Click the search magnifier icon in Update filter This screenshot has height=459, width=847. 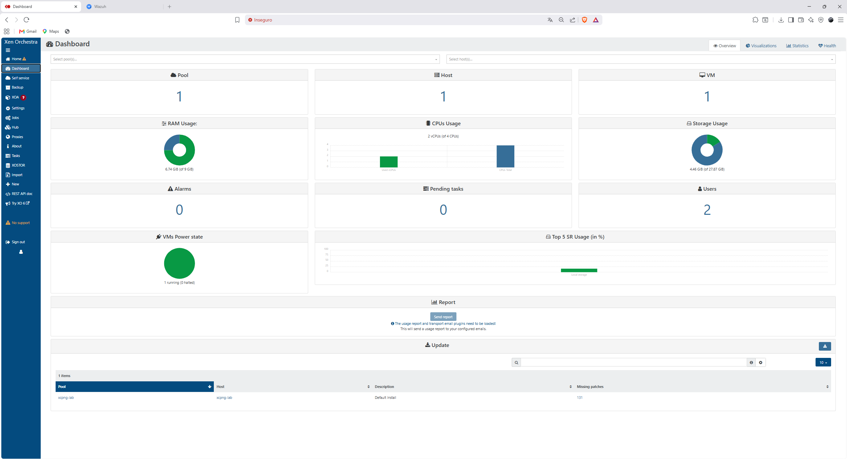click(516, 363)
